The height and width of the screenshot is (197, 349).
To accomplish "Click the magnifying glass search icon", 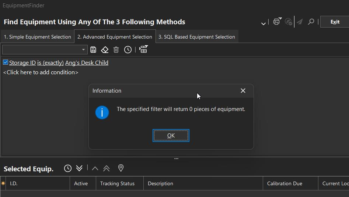I will (x=311, y=22).
